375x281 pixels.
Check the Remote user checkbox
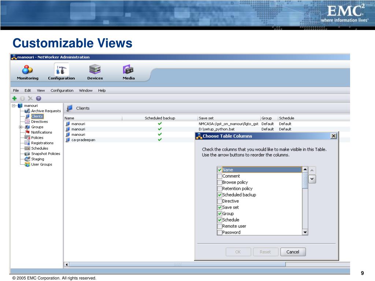(x=220, y=226)
